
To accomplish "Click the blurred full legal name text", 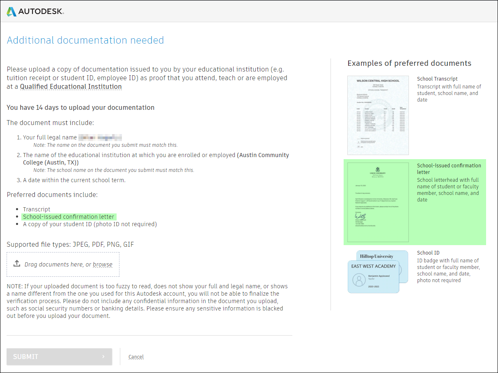I will 100,138.
